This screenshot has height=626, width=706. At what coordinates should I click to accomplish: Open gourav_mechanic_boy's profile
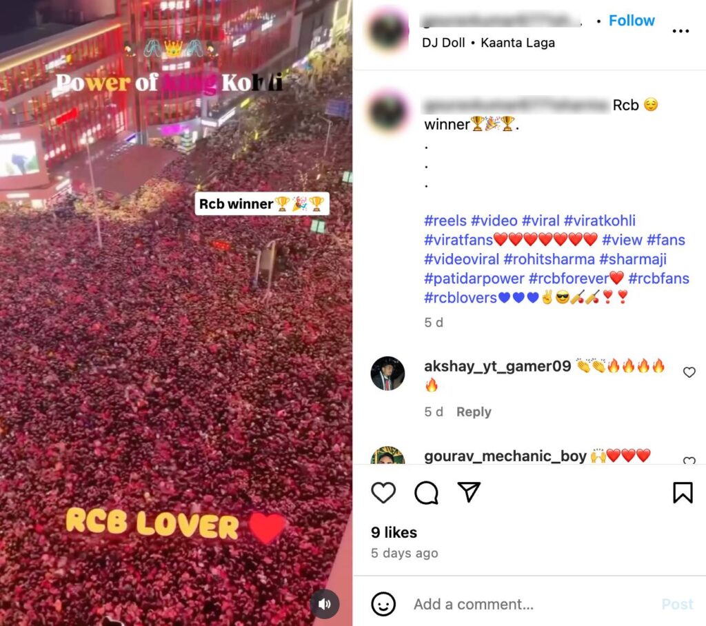(x=505, y=456)
